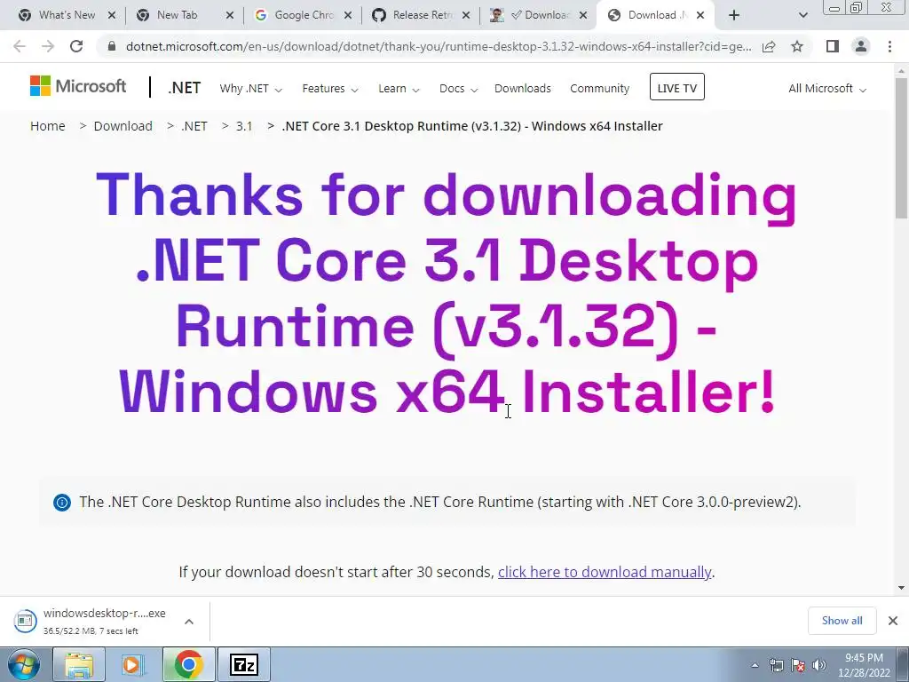Viewport: 909px width, 682px height.
Task: Open the Chrome three-dot menu
Action: [889, 46]
